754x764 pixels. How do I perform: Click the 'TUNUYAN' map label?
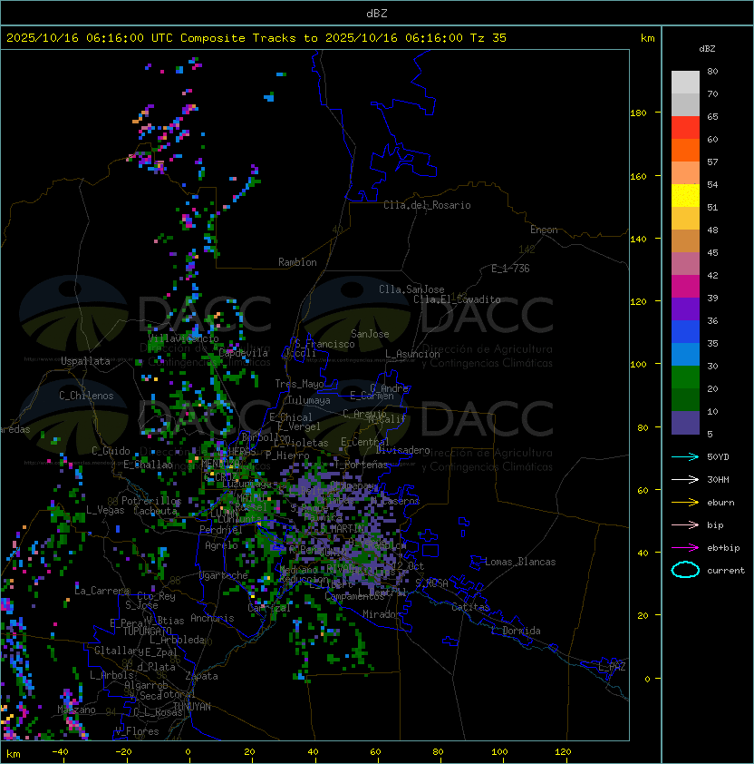pyautogui.click(x=192, y=707)
